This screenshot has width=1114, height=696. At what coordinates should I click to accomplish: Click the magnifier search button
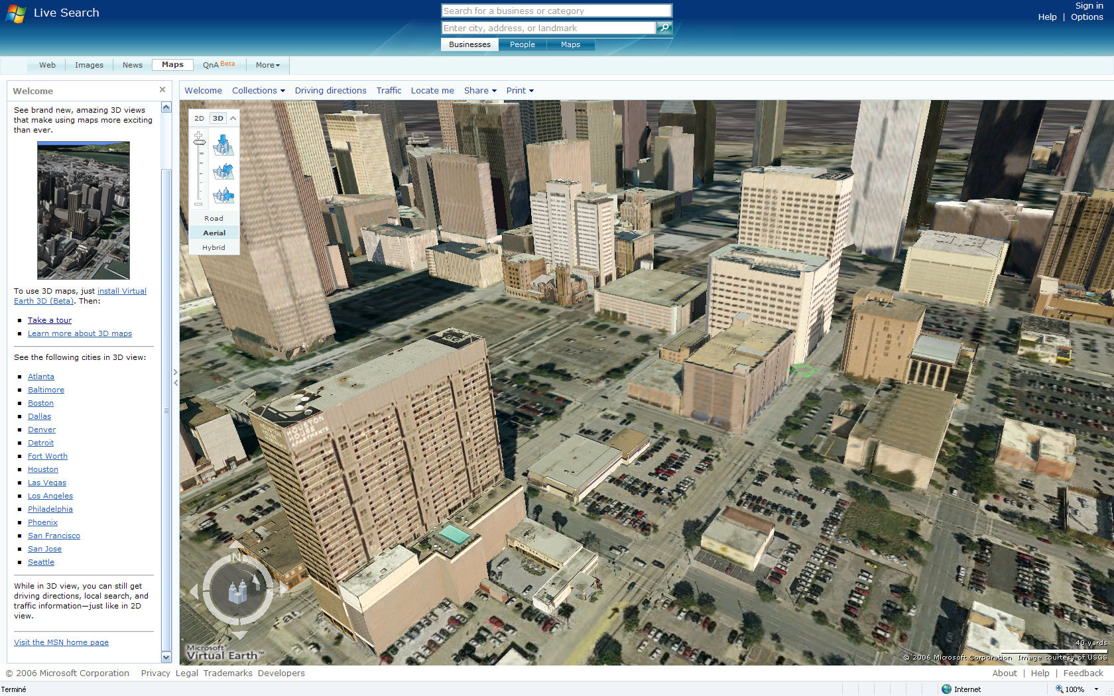pyautogui.click(x=664, y=28)
